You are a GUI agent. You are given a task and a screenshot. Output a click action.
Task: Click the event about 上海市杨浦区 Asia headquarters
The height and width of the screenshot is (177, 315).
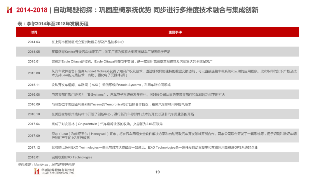pyautogui.click(x=87, y=42)
